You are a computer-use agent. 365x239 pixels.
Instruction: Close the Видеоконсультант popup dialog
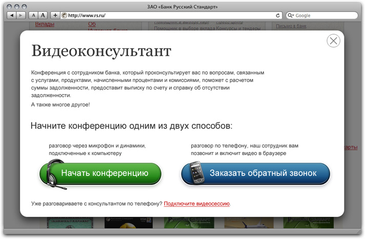coord(333,41)
